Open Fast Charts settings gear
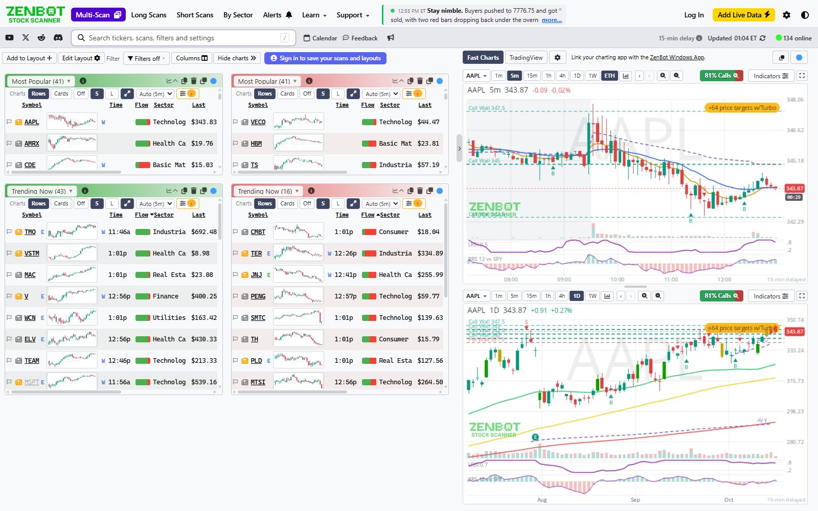 coord(557,58)
